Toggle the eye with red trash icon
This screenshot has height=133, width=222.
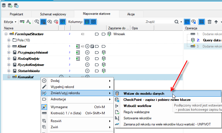pyautogui.click(x=56, y=22)
